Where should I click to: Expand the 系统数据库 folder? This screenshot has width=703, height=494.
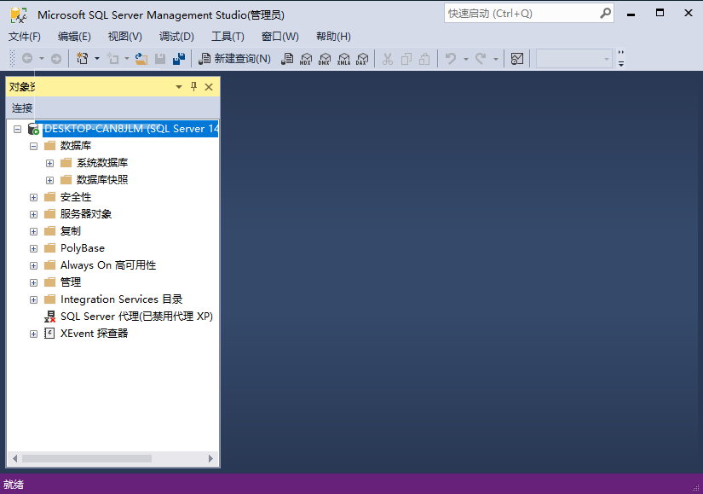49,164
